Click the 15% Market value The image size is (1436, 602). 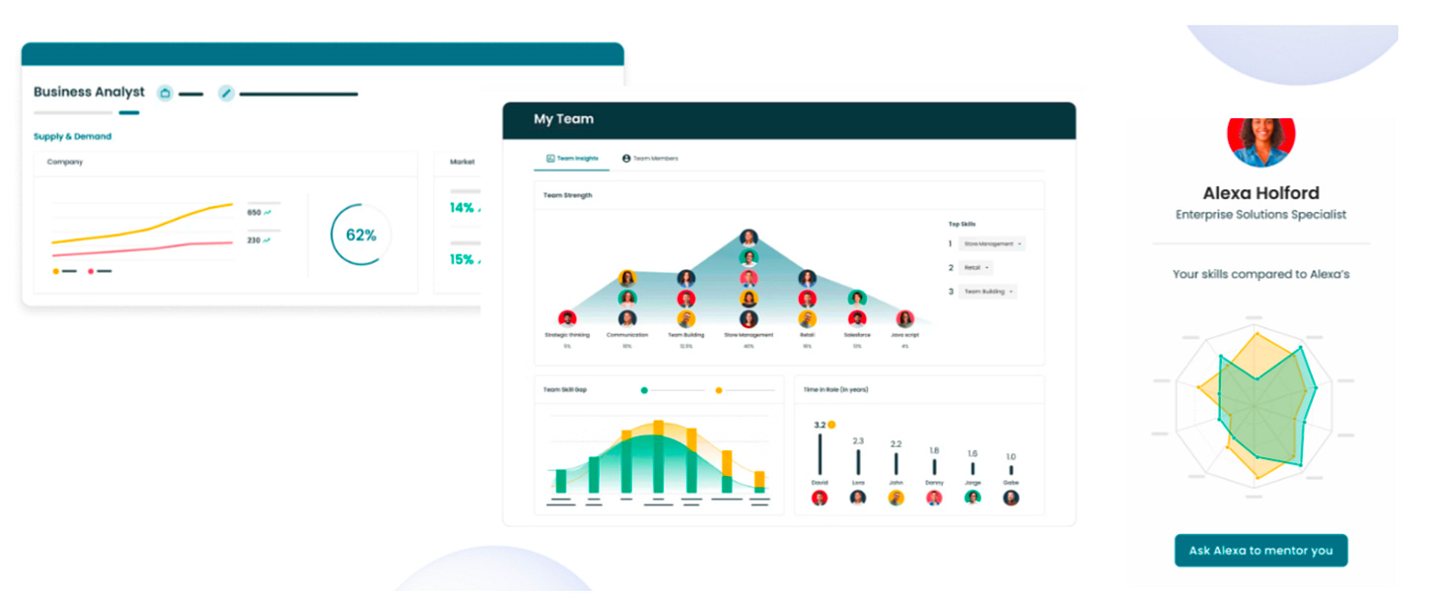tap(462, 259)
